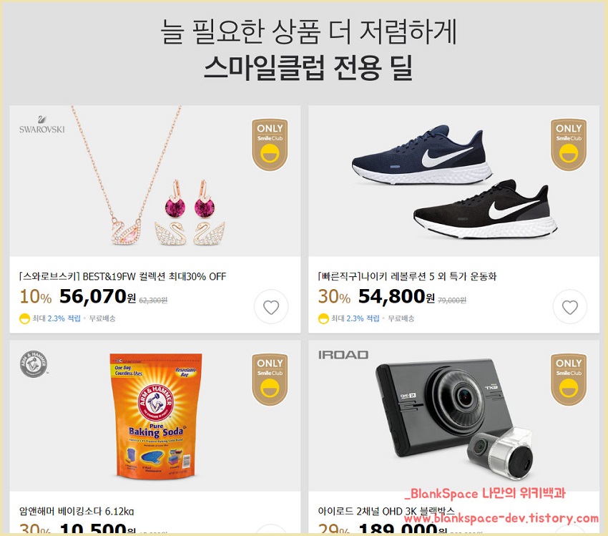Click the Swarovski brand logo
The image size is (608, 536).
[x=42, y=125]
